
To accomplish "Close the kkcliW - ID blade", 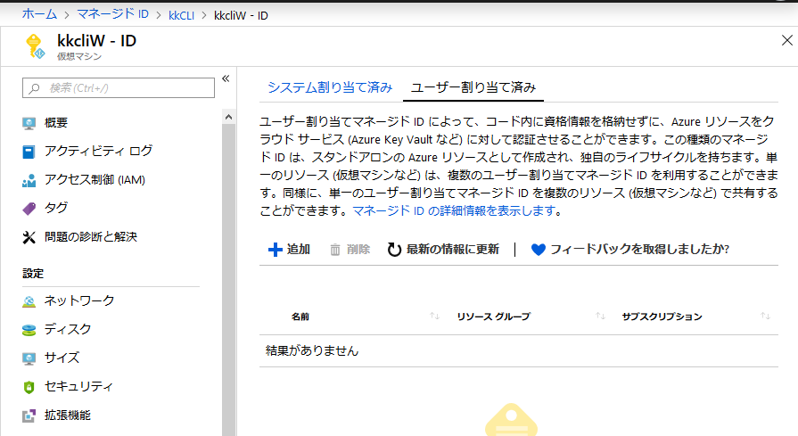I will coord(786,40).
